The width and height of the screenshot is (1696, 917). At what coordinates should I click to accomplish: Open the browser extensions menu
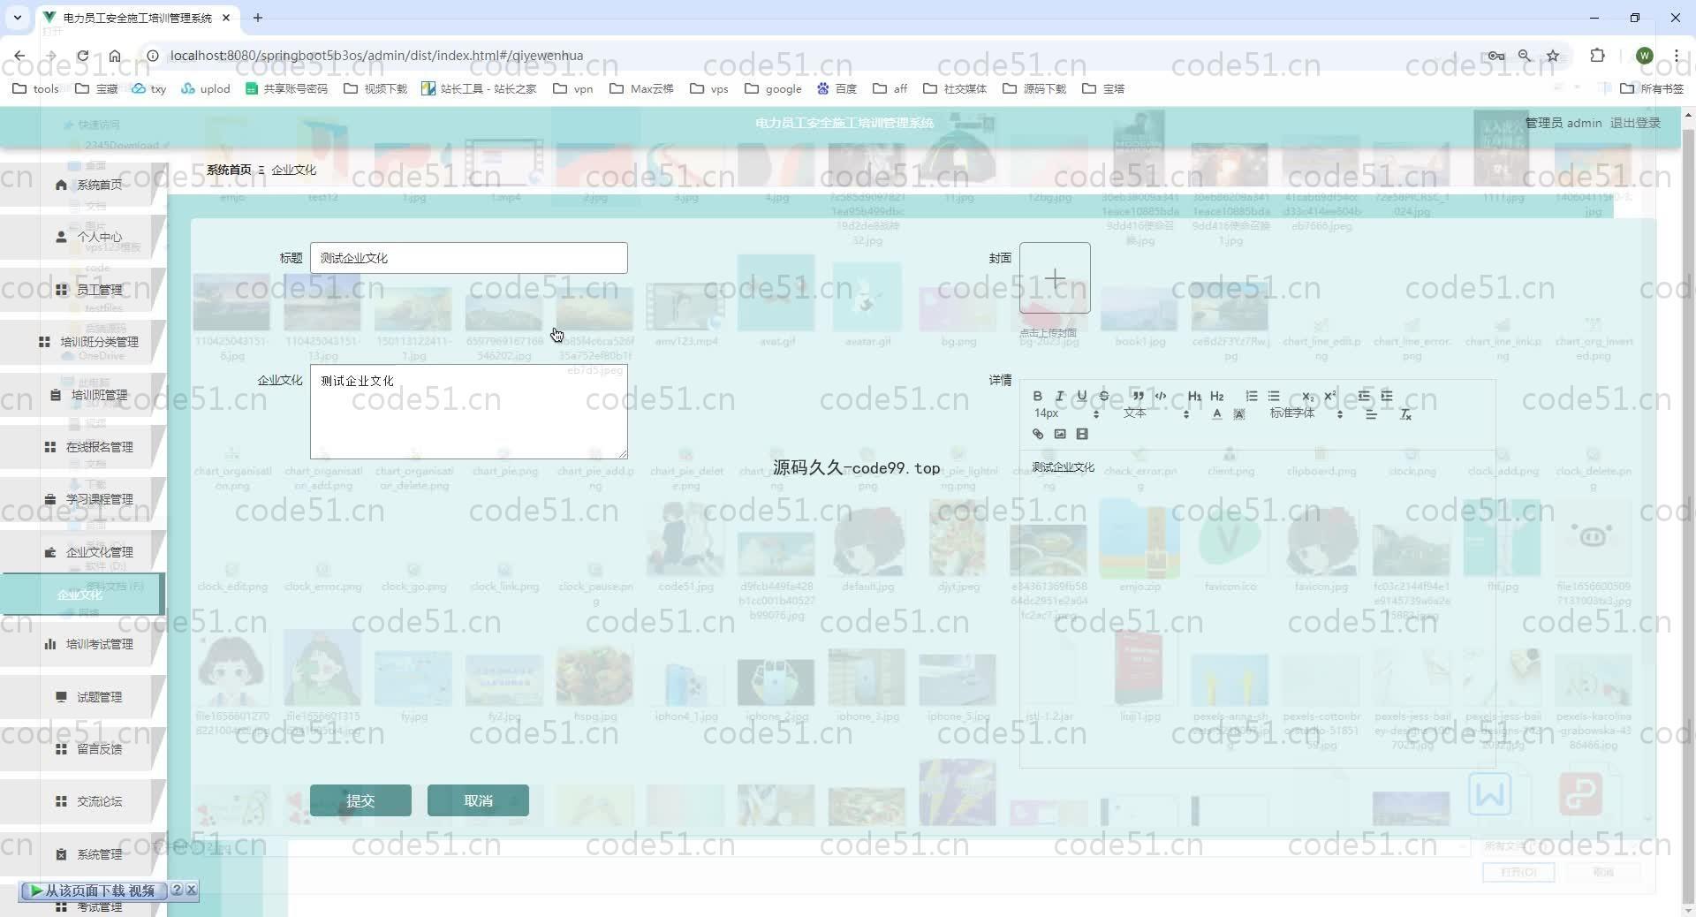tap(1597, 55)
